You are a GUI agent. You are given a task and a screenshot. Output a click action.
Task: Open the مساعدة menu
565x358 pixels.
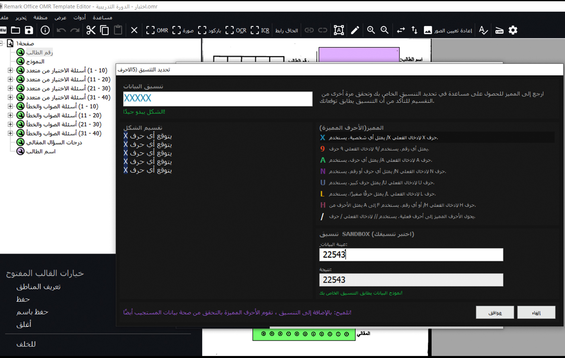(103, 18)
